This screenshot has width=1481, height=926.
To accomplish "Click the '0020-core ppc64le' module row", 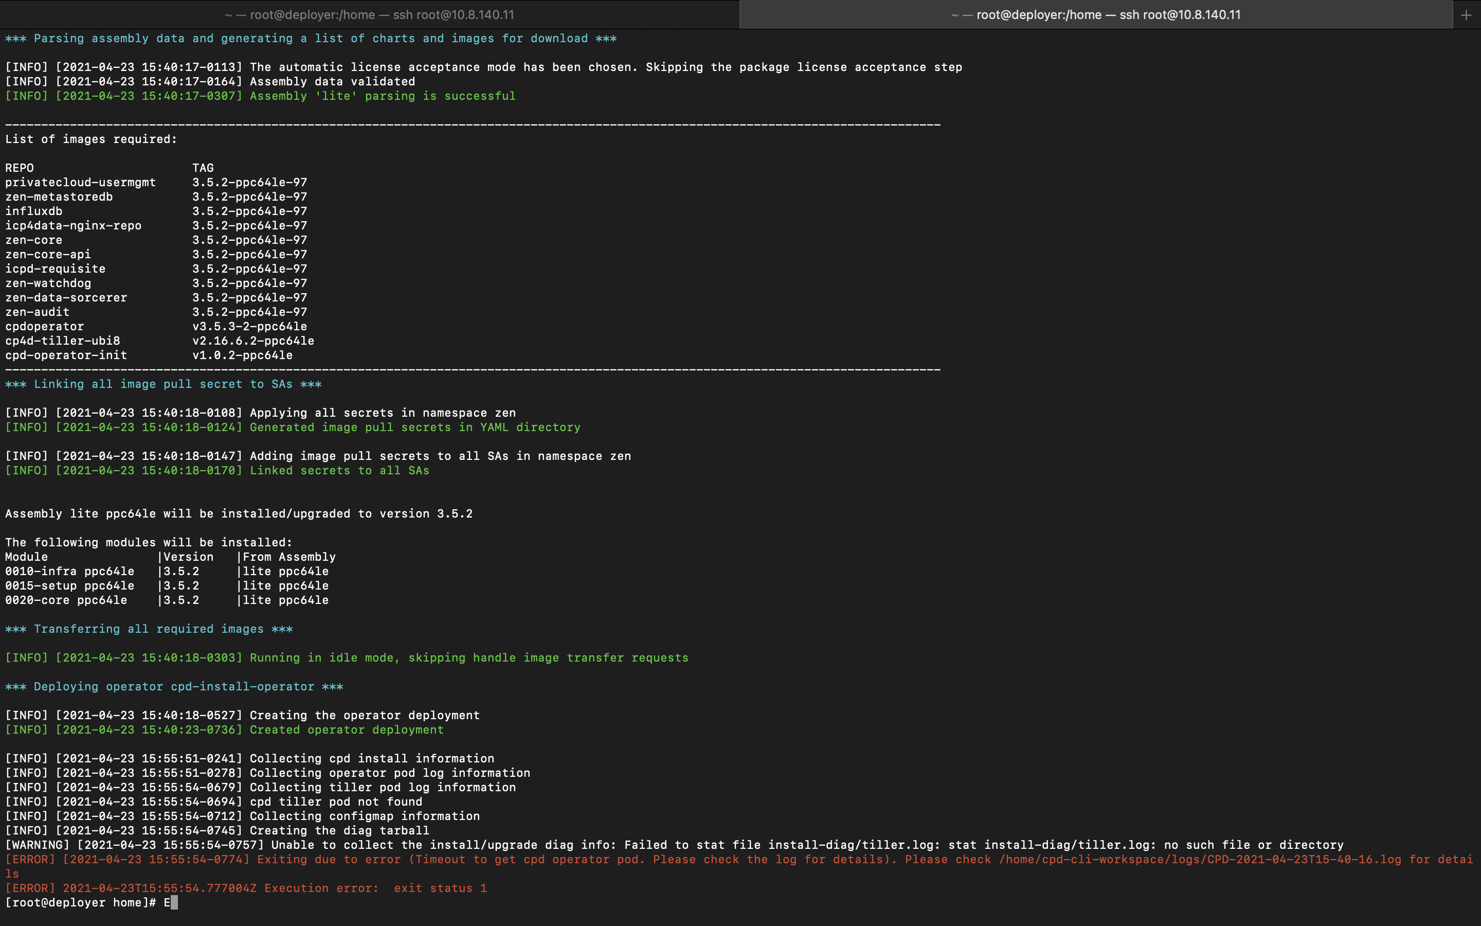I will point(167,600).
